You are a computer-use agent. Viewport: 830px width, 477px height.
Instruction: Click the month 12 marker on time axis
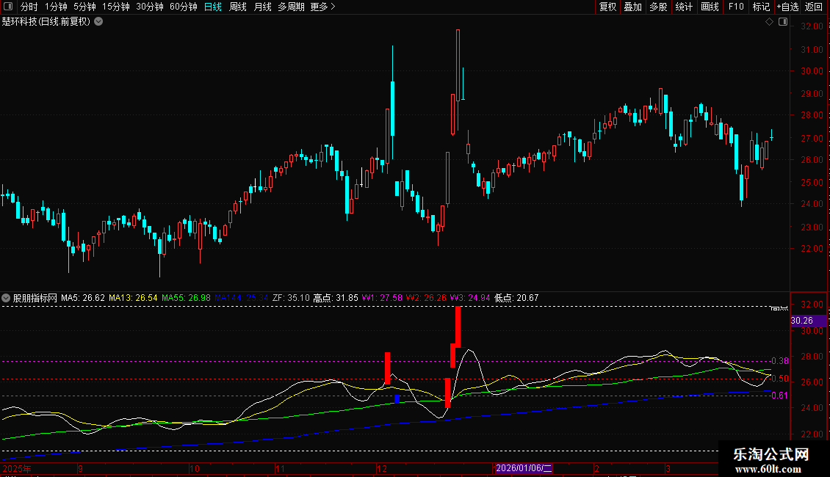click(x=382, y=468)
